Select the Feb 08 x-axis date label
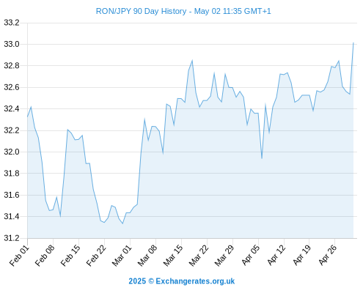Image resolution: width=363 pixels, height=293 pixels. click(x=45, y=255)
